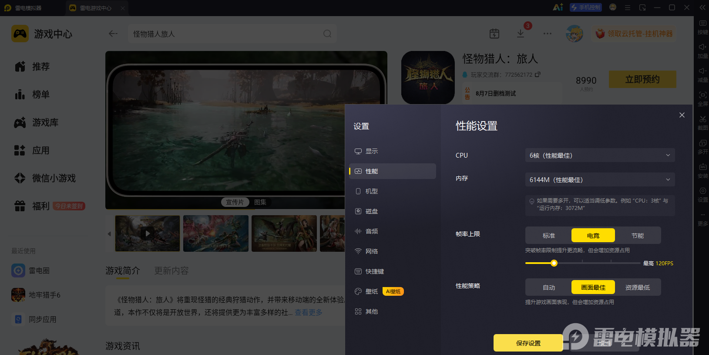Switch to the 雷电模拟器 title bar tab
709x355 pixels.
coord(23,8)
